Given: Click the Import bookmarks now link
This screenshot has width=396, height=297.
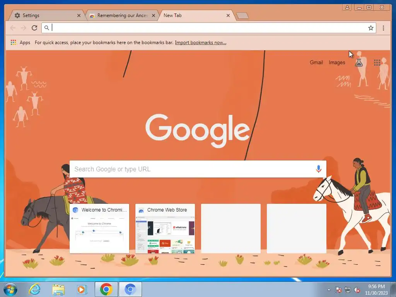Looking at the screenshot, I should 201,43.
